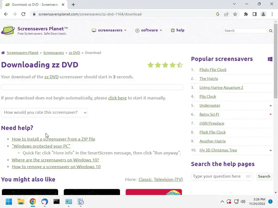Viewport: 278px width, 208px height.
Task: Open the Flip Clock screensaver link
Action: (208, 97)
